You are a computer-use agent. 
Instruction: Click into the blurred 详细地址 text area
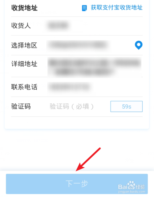tap(94, 67)
